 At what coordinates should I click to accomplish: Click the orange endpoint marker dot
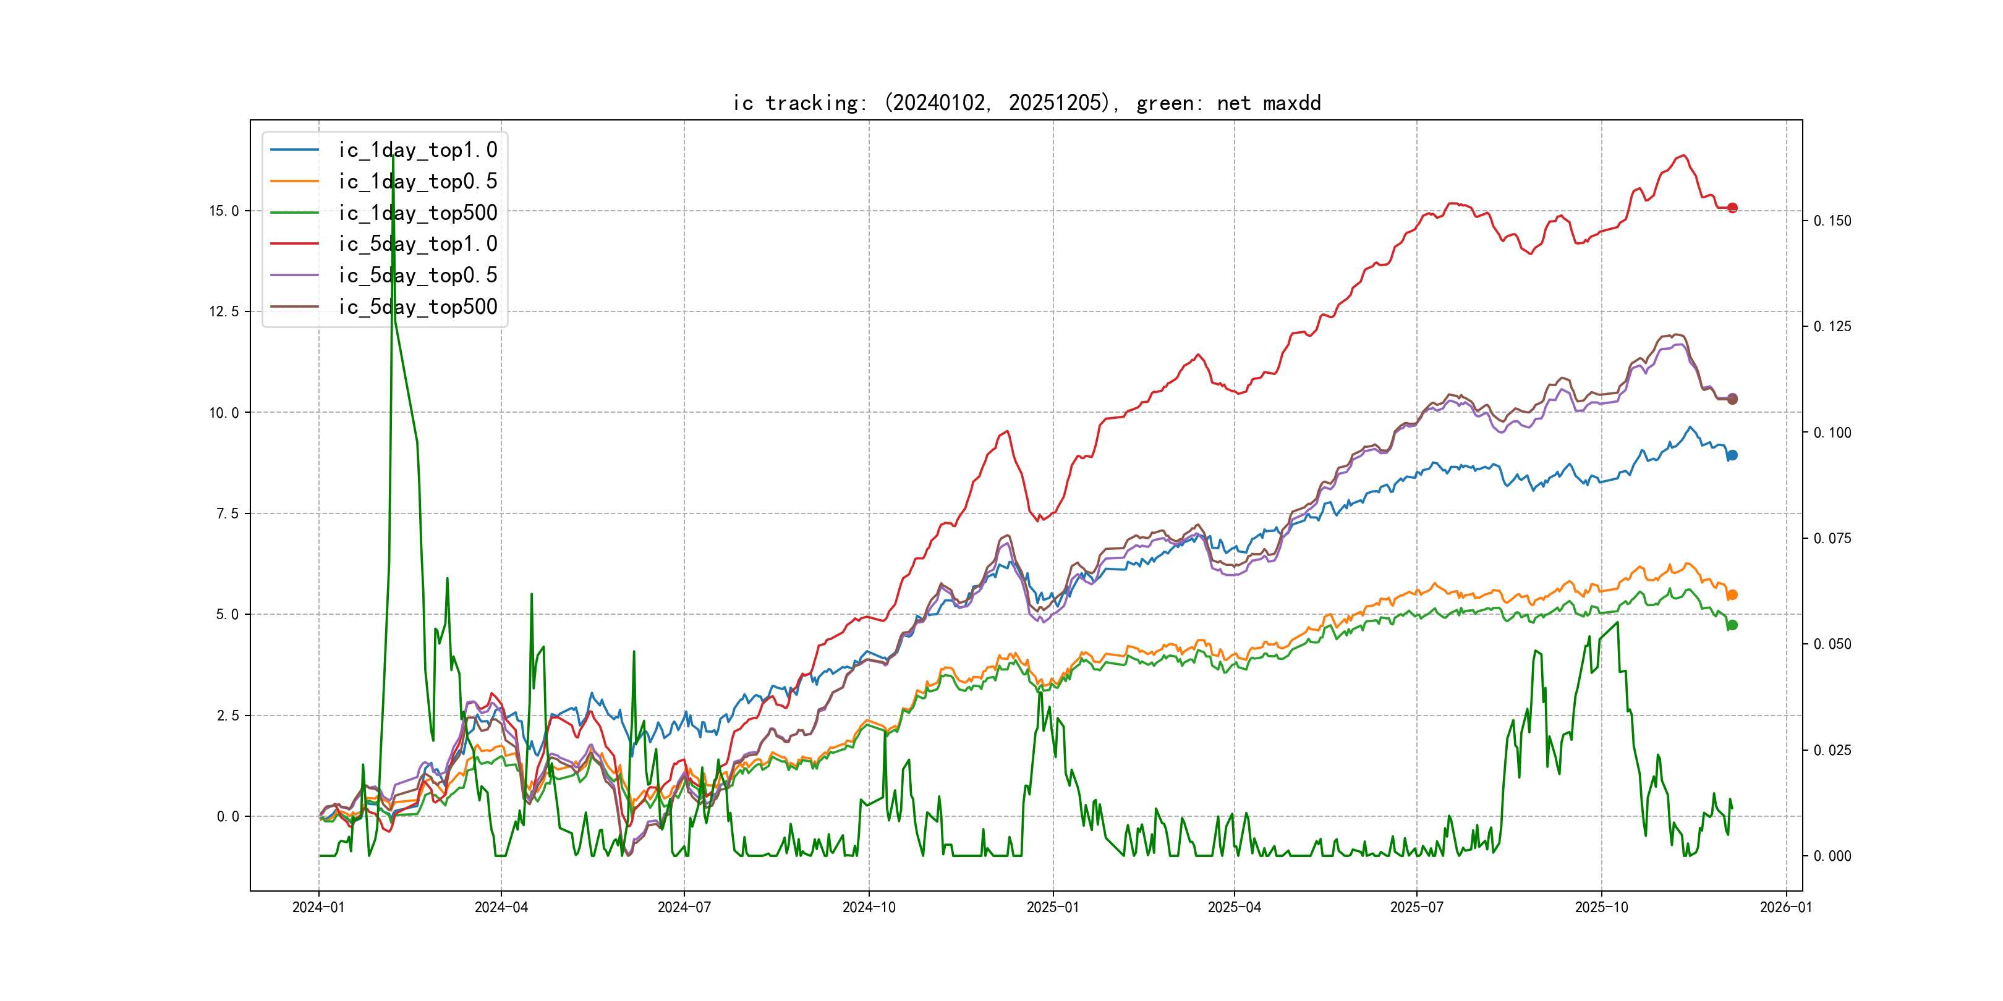pyautogui.click(x=1732, y=594)
